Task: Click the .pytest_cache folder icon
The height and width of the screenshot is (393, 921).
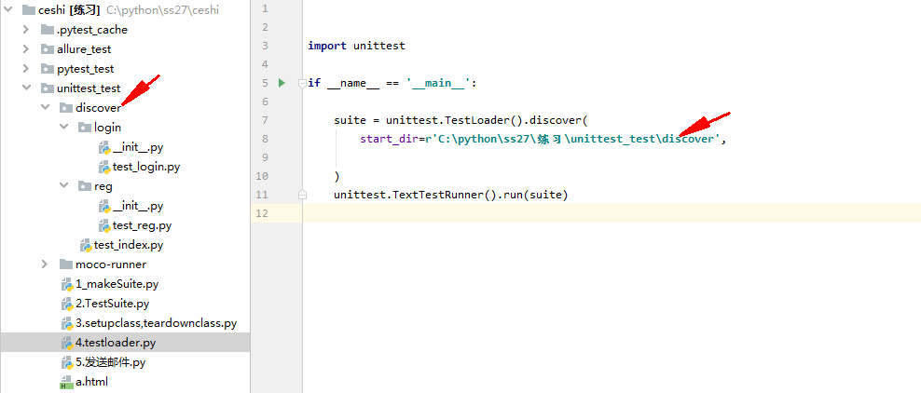Action: (47, 29)
